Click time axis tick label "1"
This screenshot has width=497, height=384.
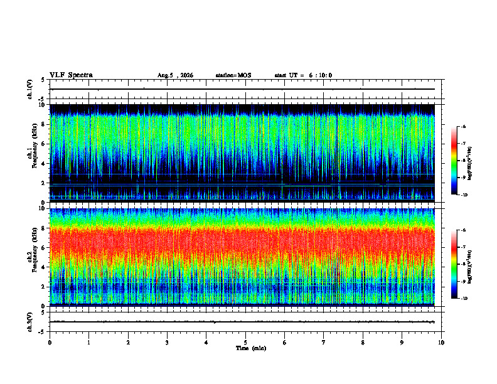point(88,343)
